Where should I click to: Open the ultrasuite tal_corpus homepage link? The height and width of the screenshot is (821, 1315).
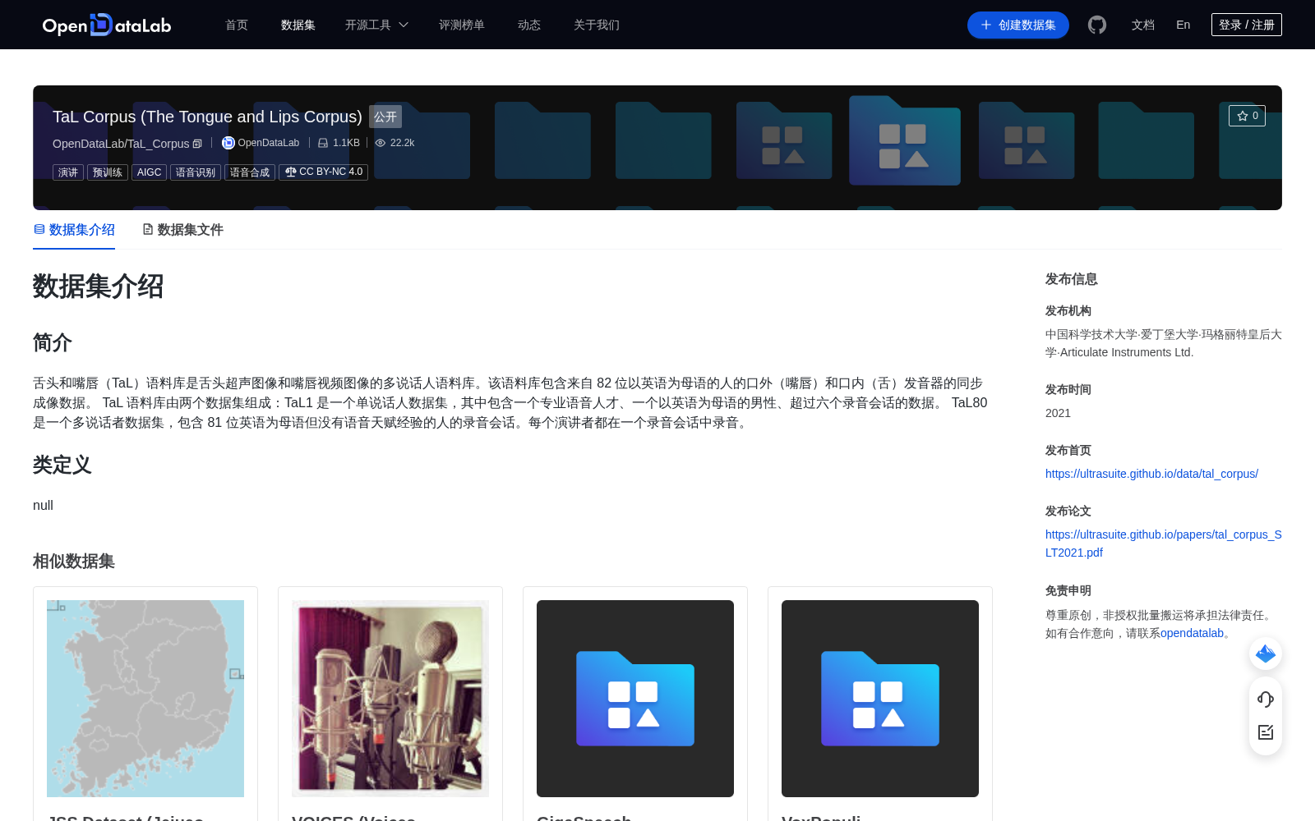click(1151, 474)
